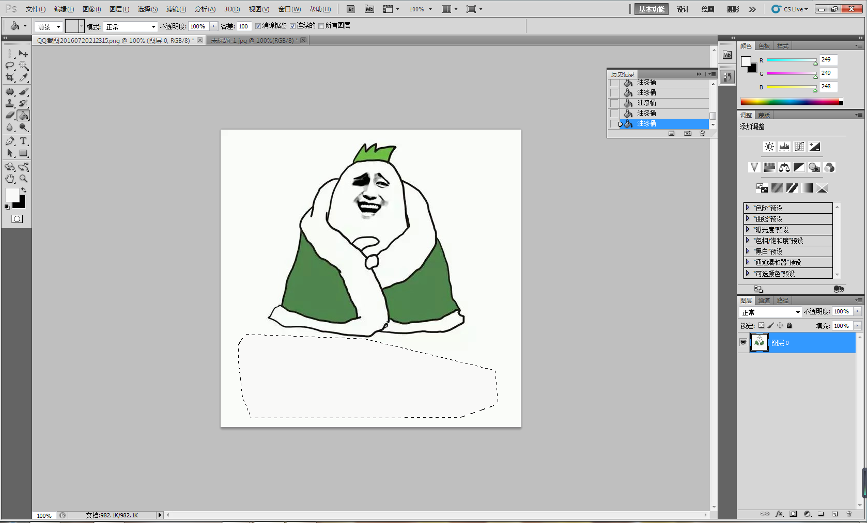Select the Pen tool
This screenshot has height=523, width=867.
[x=10, y=141]
